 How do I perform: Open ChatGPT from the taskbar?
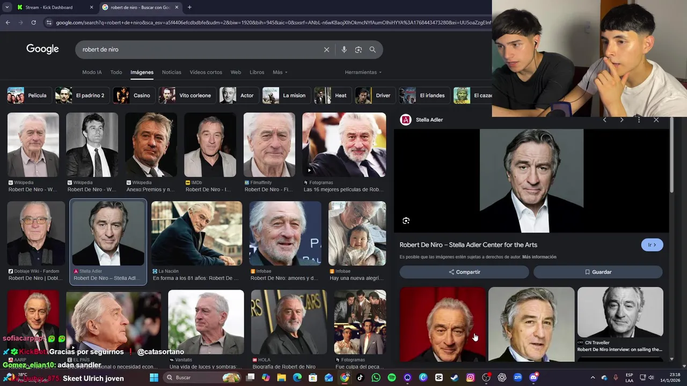[502, 377]
